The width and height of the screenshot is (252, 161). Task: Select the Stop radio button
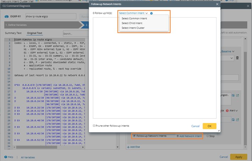click(x=208, y=136)
